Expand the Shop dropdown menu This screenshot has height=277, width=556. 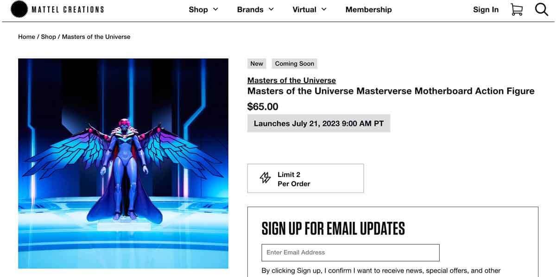coord(203,9)
